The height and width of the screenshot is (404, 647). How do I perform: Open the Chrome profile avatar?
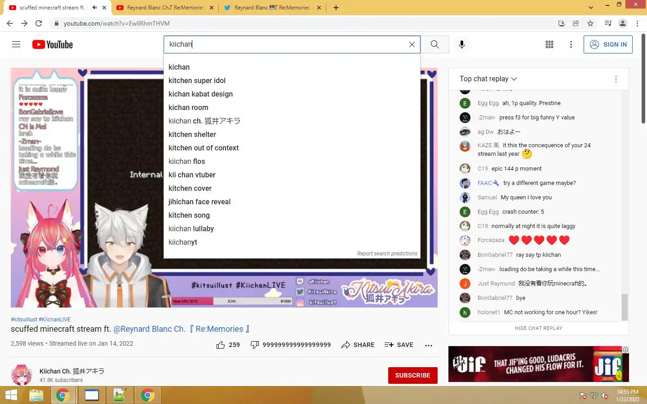623,23
